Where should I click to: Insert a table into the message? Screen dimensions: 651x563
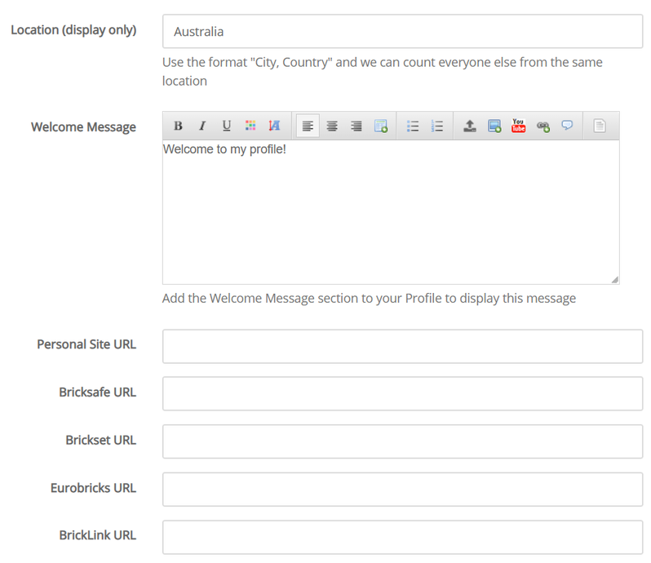(380, 126)
